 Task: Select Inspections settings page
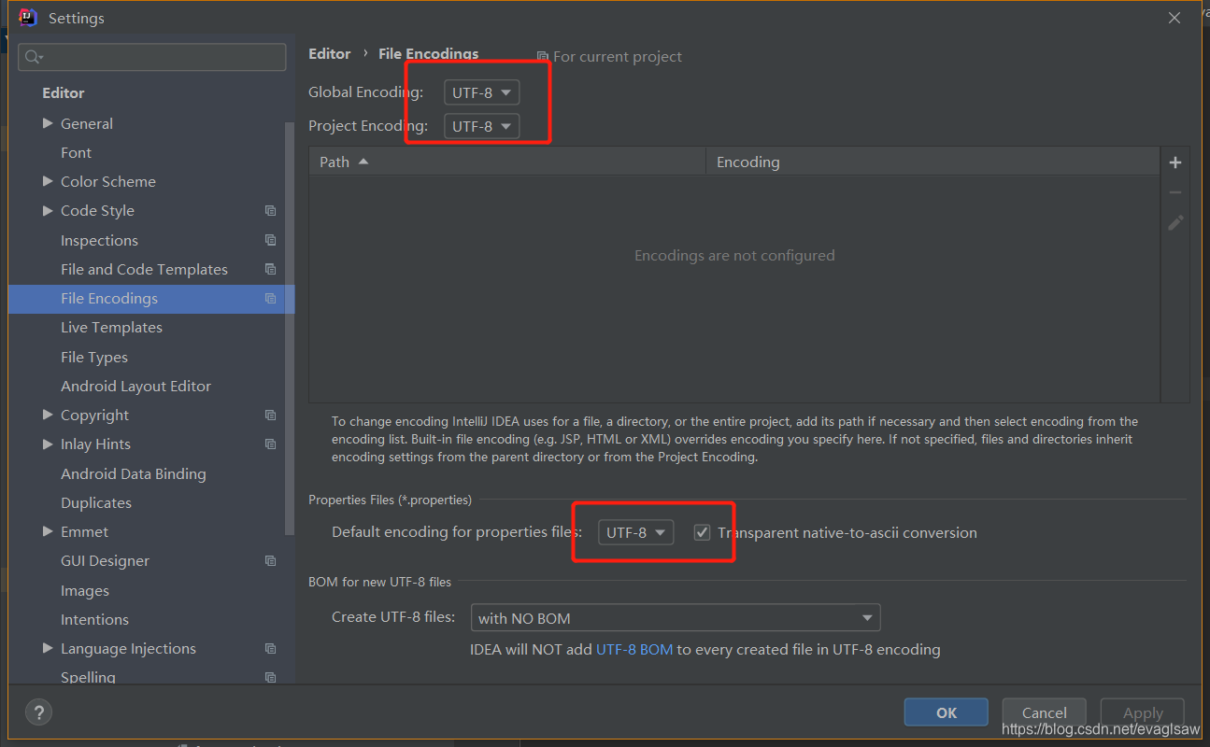coord(99,240)
